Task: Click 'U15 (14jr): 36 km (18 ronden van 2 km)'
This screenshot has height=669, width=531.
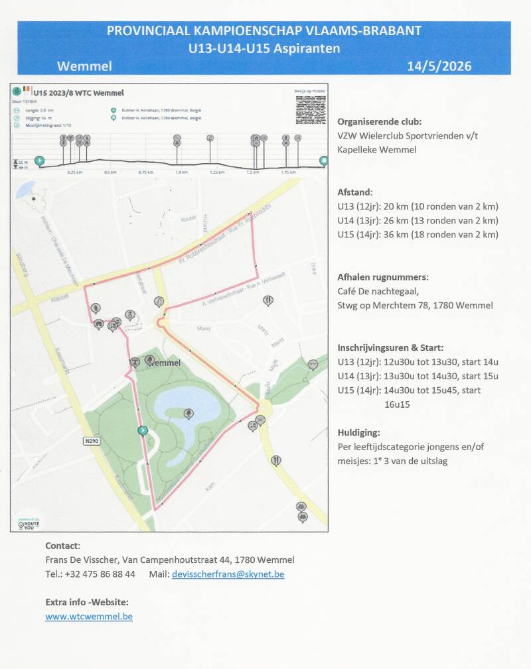Action: [x=417, y=235]
